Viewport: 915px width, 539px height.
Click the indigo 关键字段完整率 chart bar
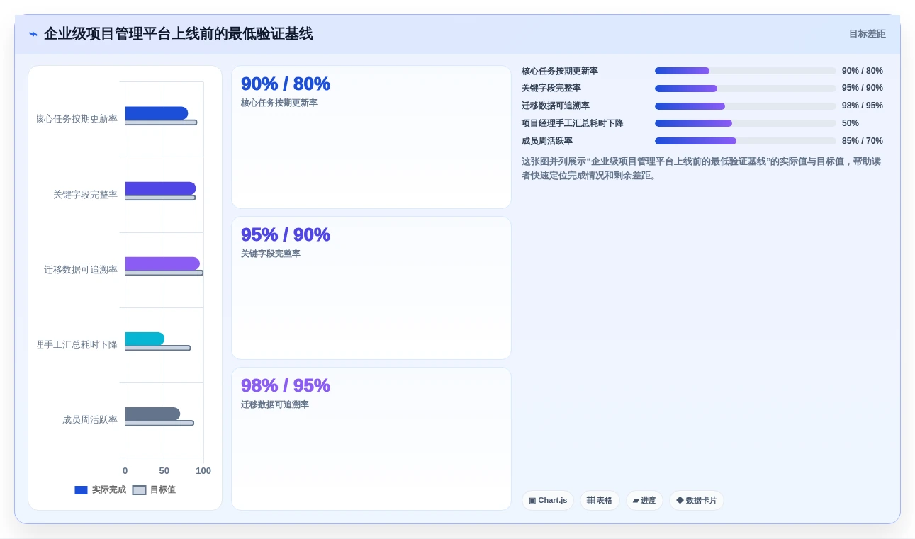click(x=160, y=188)
